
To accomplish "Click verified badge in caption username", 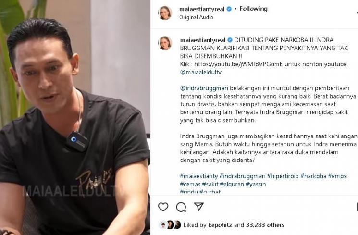I will pos(230,40).
